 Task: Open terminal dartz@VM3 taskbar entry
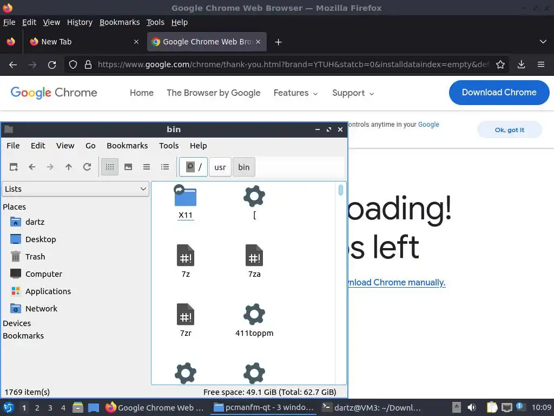tap(372, 408)
